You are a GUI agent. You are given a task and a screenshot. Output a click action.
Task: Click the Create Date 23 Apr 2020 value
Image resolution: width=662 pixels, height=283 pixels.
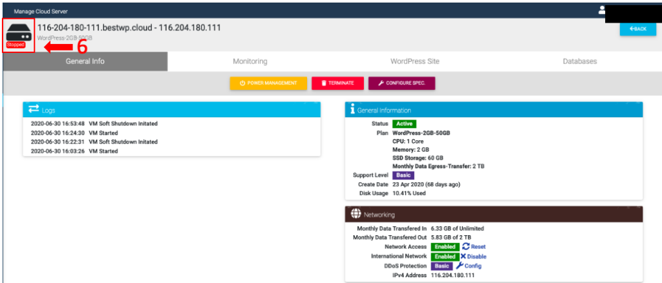coord(427,184)
